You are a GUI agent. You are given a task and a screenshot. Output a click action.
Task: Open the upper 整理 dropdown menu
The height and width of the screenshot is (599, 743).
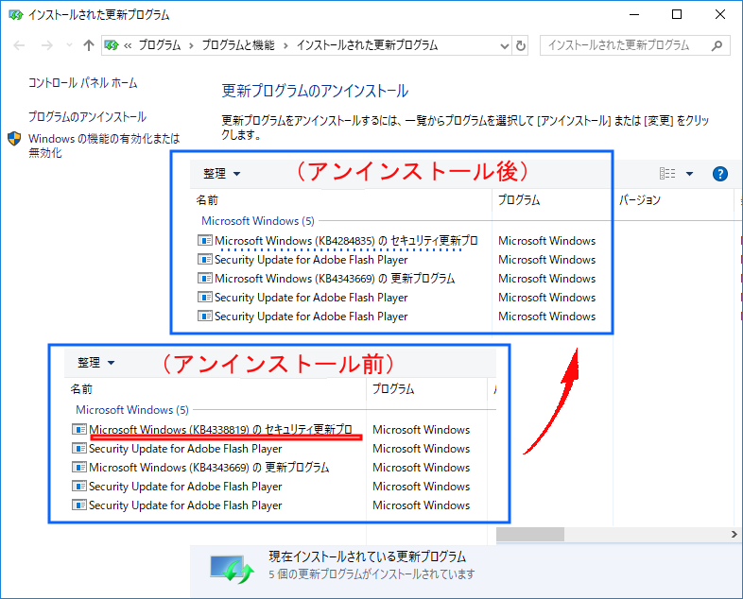221,174
